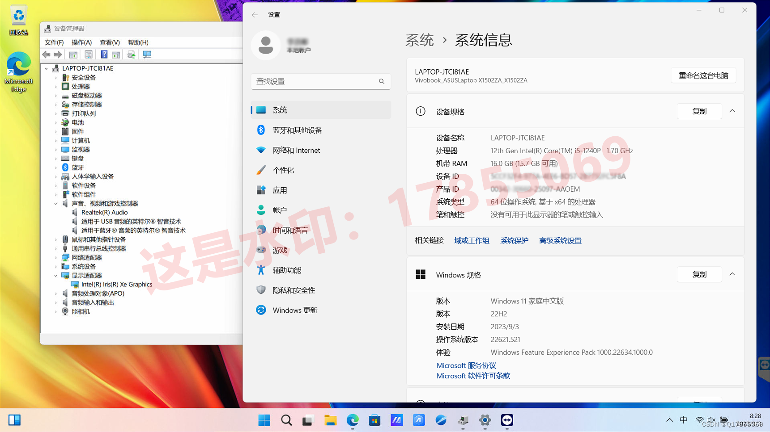Open File Explorer from the taskbar
Viewport: 770px width, 432px height.
coord(330,420)
